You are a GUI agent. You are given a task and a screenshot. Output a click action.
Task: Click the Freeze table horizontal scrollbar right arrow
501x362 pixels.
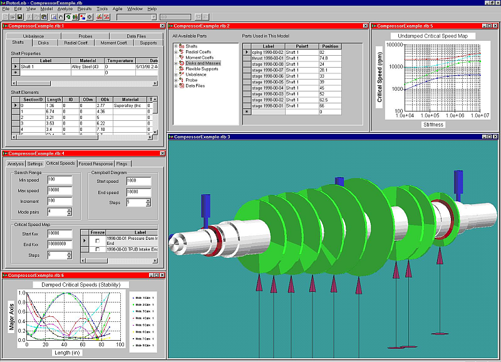click(x=155, y=261)
